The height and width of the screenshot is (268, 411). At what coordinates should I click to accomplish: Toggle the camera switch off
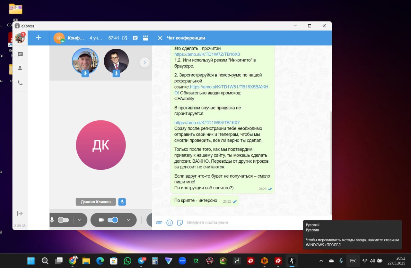pyautogui.click(x=113, y=220)
